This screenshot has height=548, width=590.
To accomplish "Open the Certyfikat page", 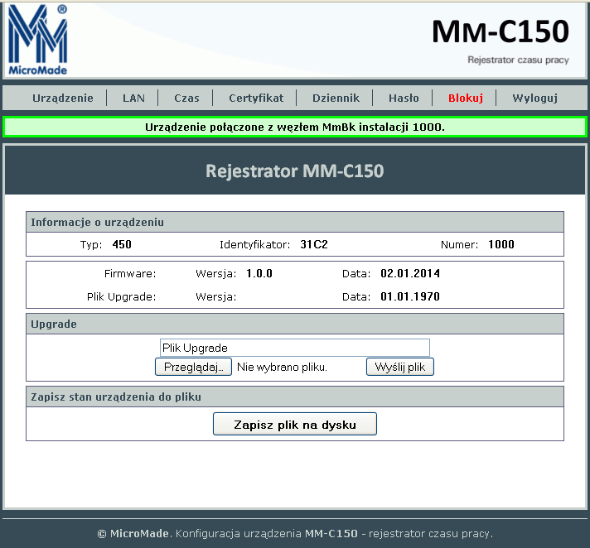I will click(x=256, y=99).
